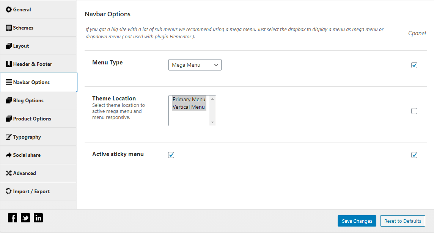The height and width of the screenshot is (233, 434).
Task: Click the Theme Location label
Action: [114, 99]
